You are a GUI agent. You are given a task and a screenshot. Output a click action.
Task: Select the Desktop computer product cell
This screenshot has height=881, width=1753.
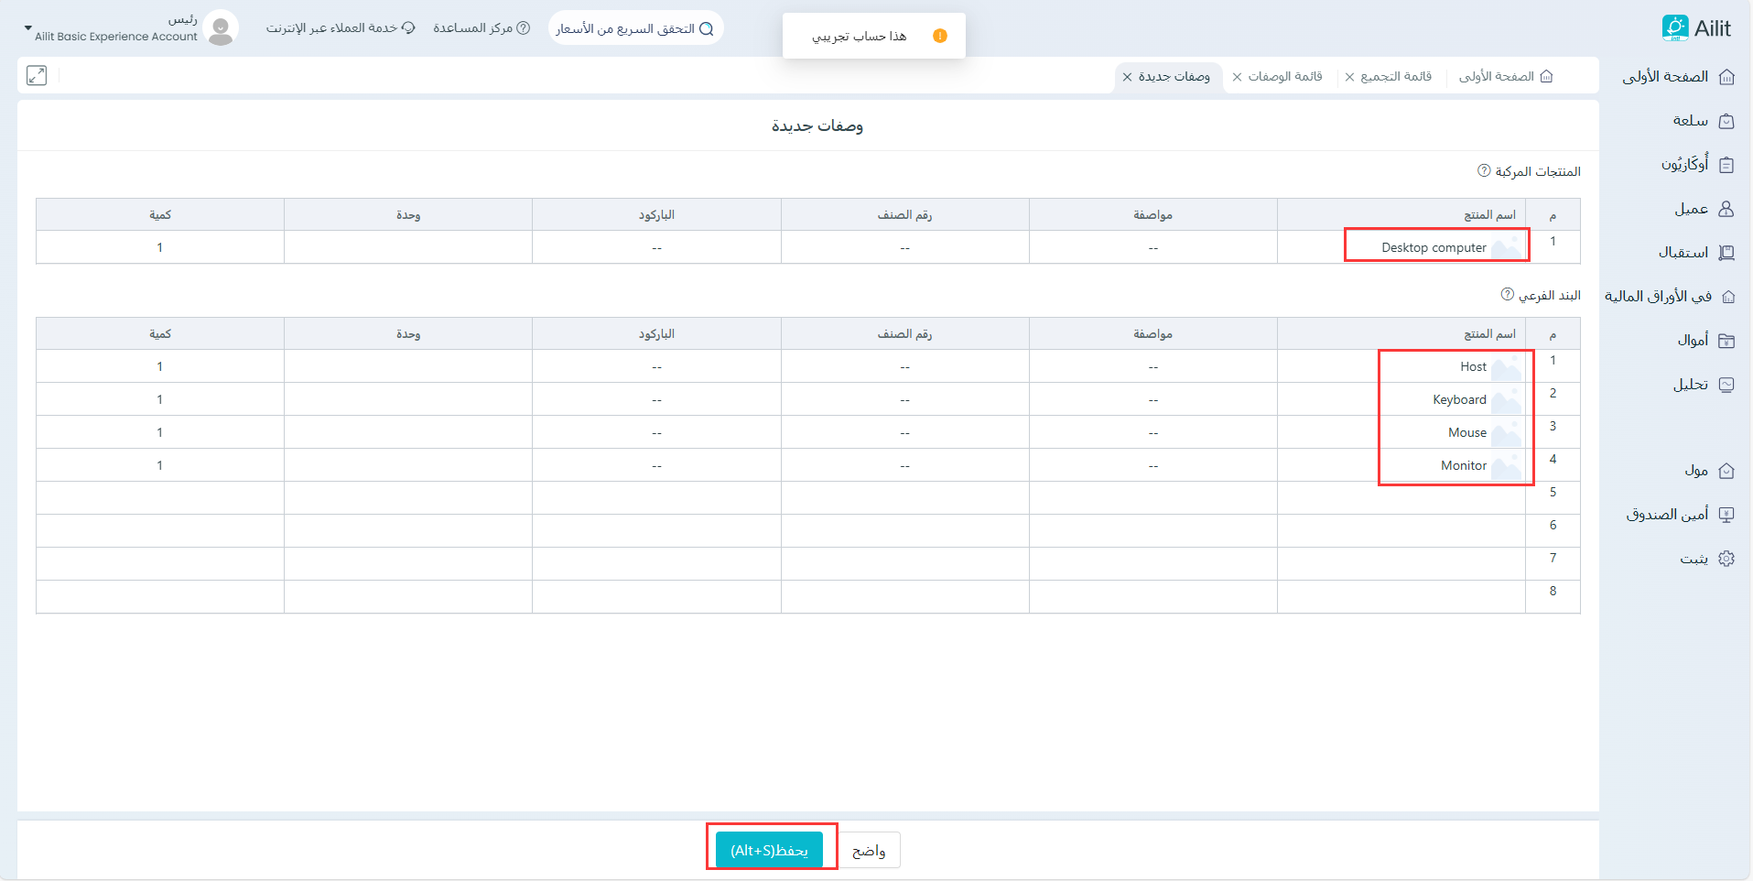tap(1434, 247)
